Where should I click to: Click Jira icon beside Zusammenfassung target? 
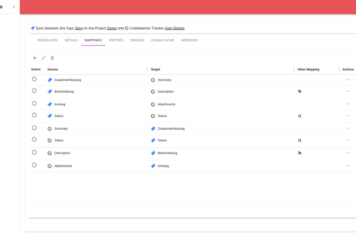[153, 129]
